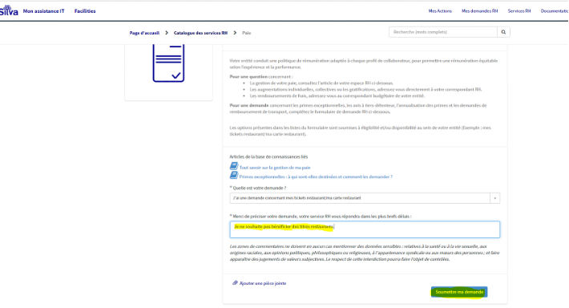Click Ajouter une pièce jointe
Screen dimensions: 569x308
tap(263, 283)
